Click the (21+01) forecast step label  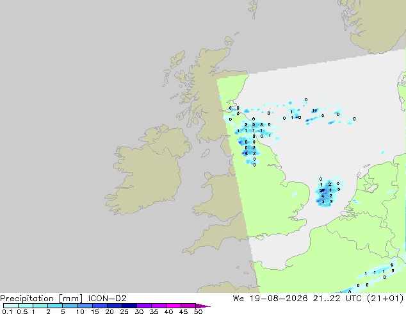386,299
